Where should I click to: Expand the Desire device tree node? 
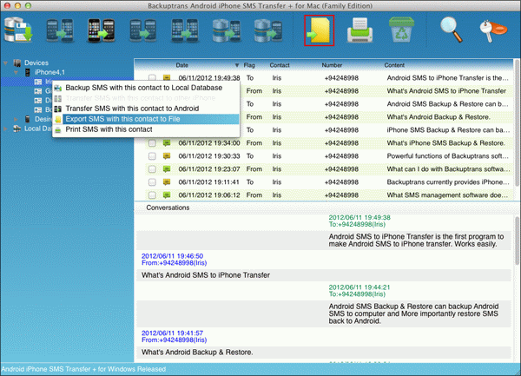16,119
